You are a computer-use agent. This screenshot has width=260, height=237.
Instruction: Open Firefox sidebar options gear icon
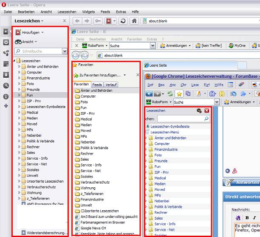199,110
